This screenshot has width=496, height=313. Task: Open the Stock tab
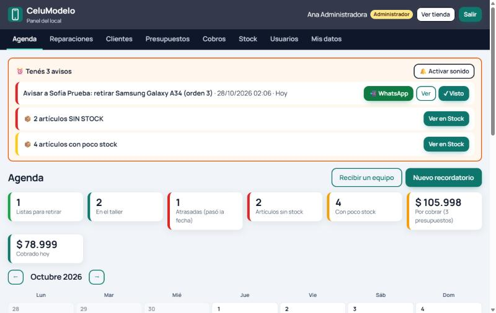coord(247,39)
